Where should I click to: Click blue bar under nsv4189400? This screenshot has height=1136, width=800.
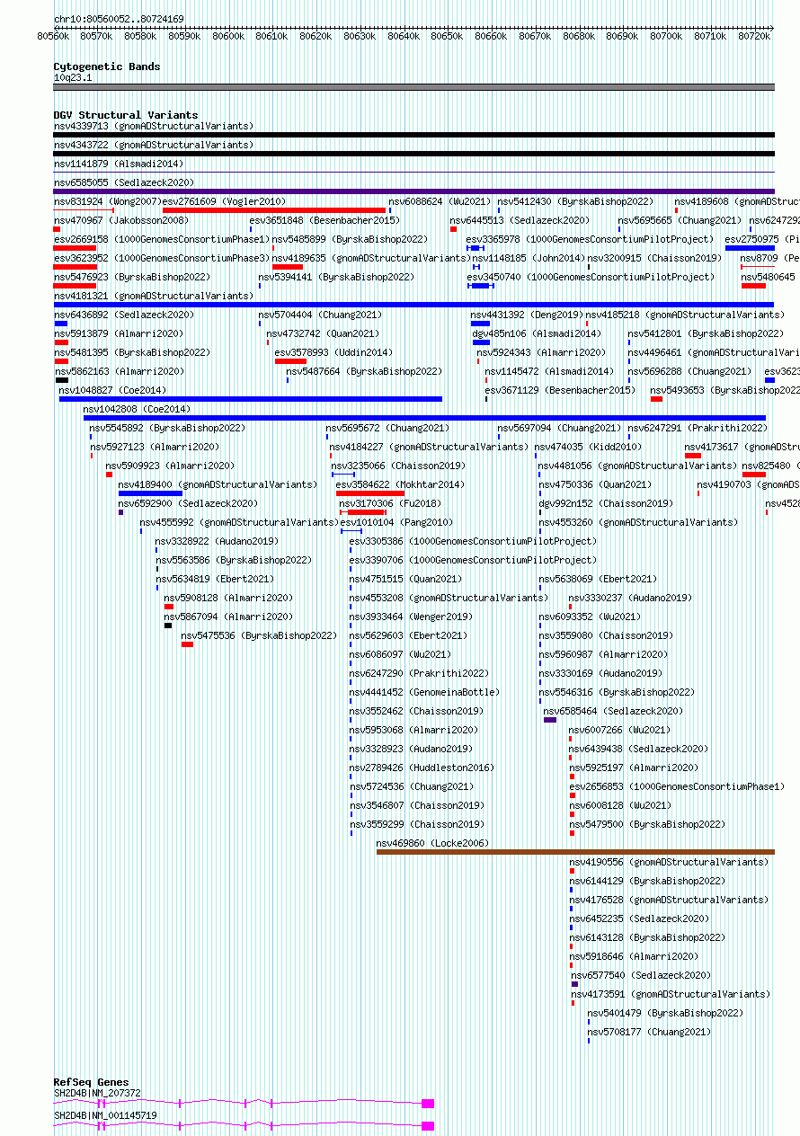(150, 493)
